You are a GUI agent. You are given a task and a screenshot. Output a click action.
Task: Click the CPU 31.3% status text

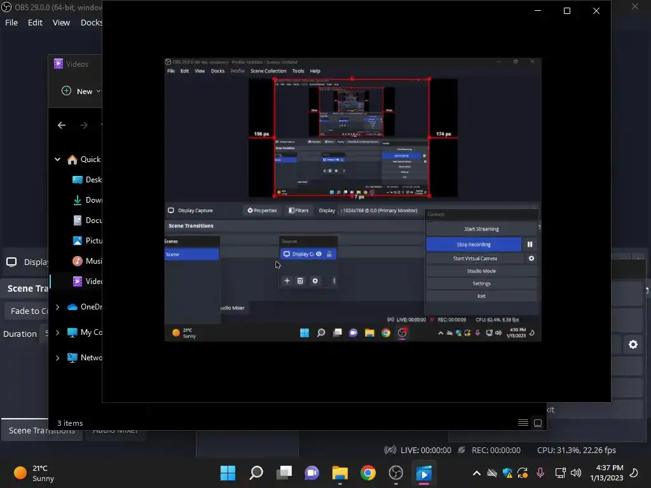[576, 451]
